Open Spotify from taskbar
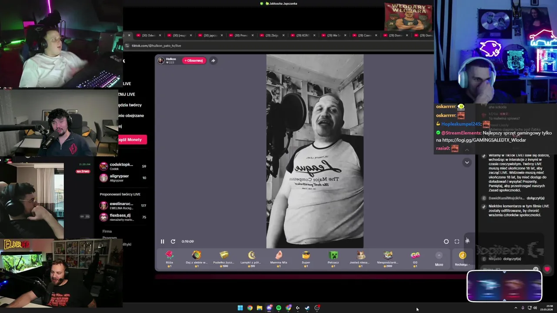Image resolution: width=557 pixels, height=313 pixels. tap(278, 308)
